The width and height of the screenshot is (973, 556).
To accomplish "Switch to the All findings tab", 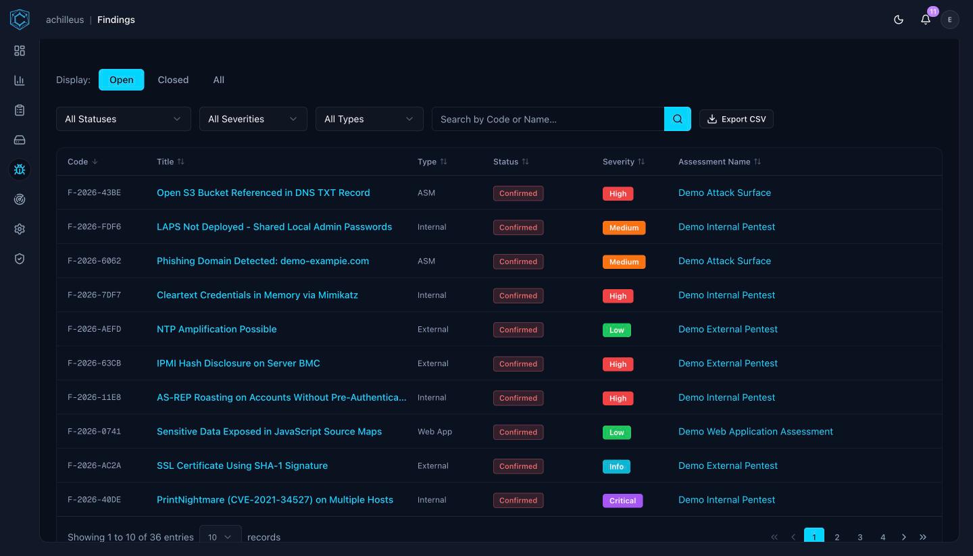I will [219, 80].
